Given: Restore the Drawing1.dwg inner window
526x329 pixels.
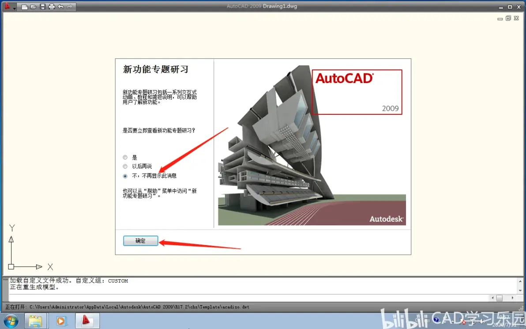Looking at the screenshot, I should pos(508,19).
